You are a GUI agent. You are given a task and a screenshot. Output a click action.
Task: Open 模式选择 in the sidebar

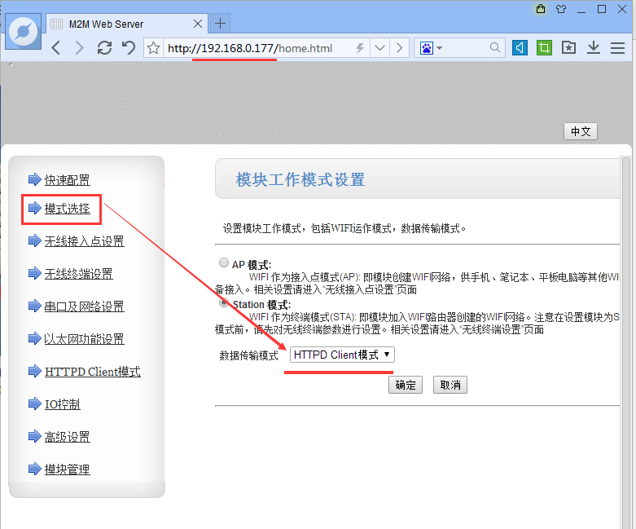(67, 209)
